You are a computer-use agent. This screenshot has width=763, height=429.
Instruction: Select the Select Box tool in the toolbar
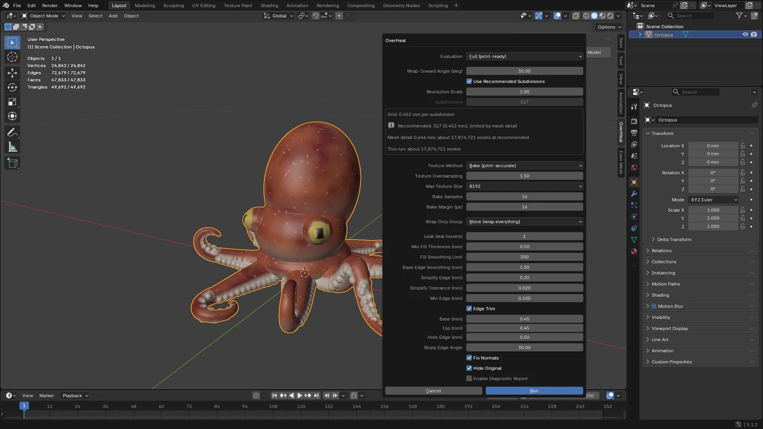click(x=12, y=42)
